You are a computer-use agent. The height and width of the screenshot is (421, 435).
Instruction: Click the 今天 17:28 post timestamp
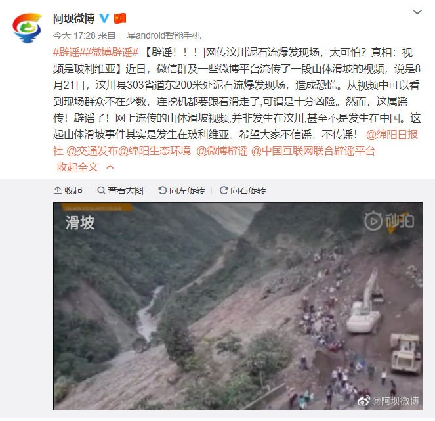pos(74,35)
